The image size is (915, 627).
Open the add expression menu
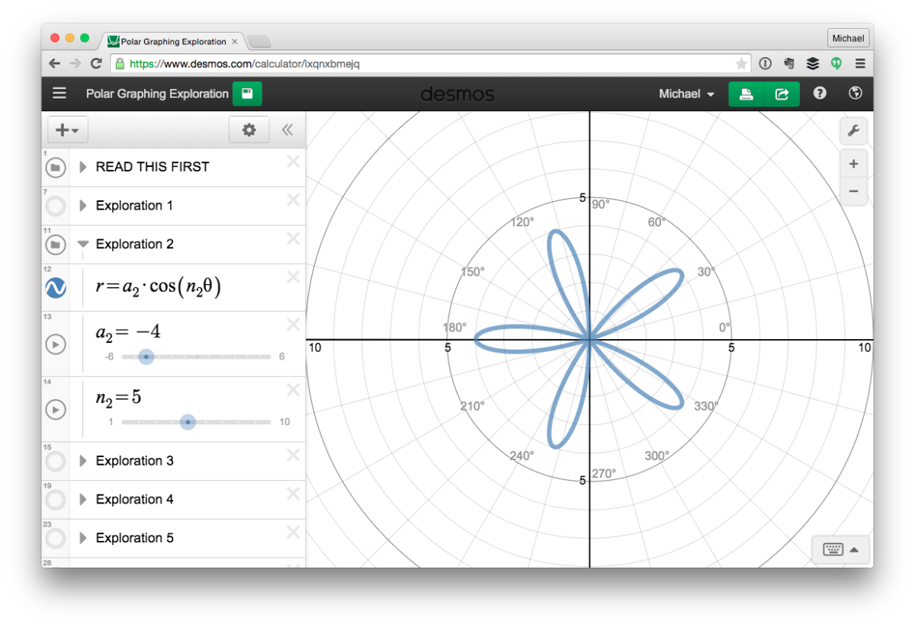click(x=67, y=130)
